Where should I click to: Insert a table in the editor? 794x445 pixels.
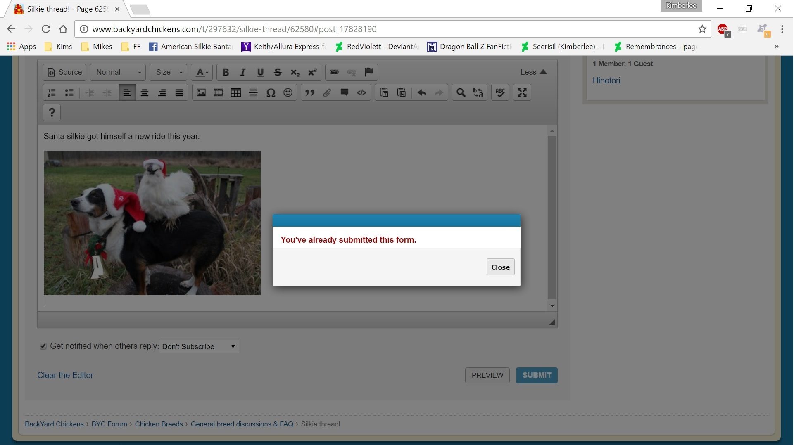point(236,92)
